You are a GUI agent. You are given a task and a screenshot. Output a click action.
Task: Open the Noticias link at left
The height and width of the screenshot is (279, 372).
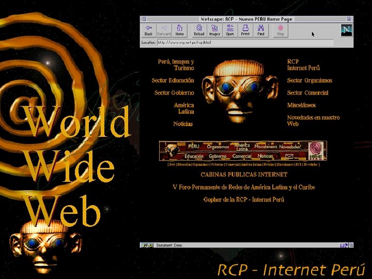183,123
